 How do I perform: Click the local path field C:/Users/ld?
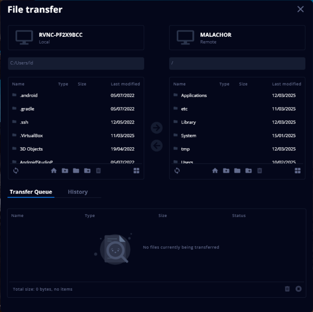76,63
